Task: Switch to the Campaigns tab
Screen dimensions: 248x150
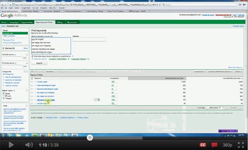Action: pos(14,22)
